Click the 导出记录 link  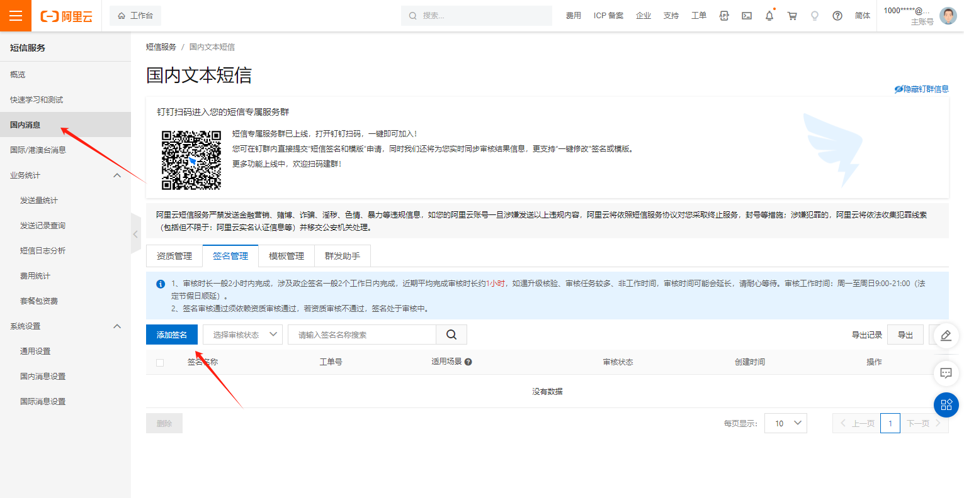[867, 335]
